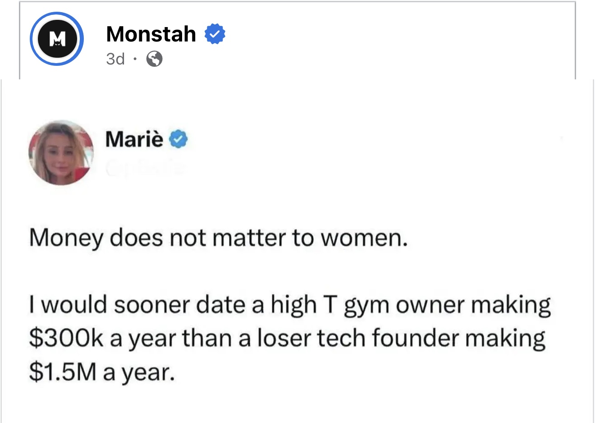This screenshot has height=423, width=595.
Task: Click blurred handle below Mariè name
Action: click(145, 169)
